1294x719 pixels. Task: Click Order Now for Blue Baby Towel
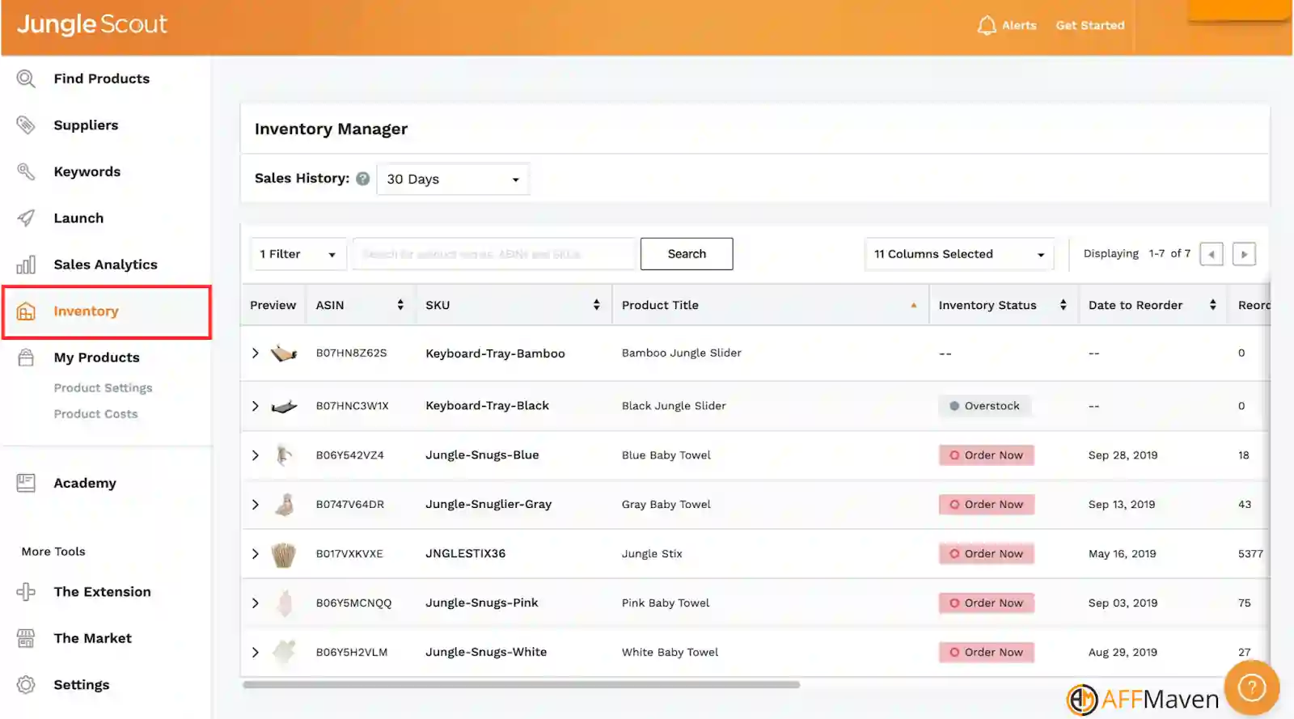coord(987,455)
